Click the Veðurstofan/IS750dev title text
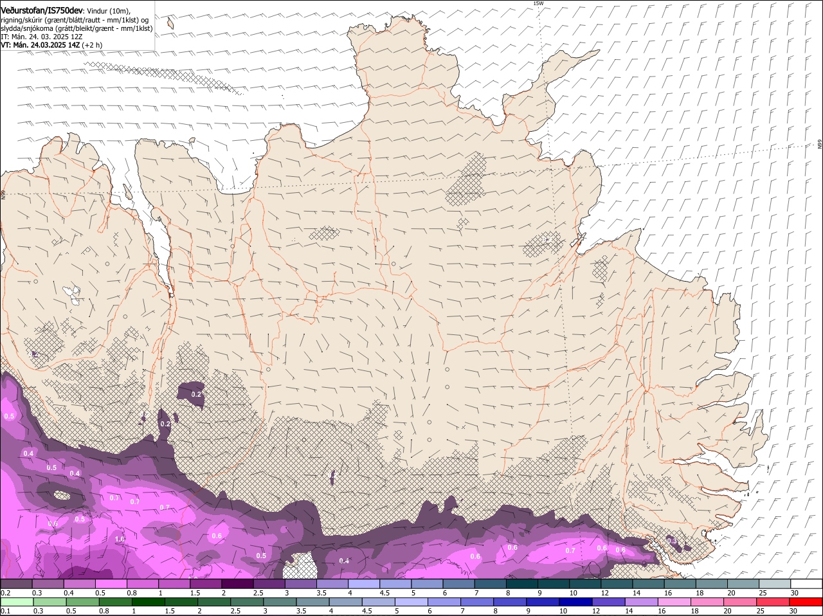Screen dimensions: 823x616 pos(42,10)
